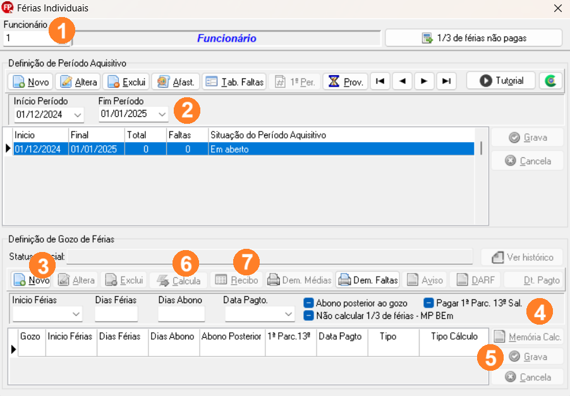
Task: Click Exclui in the Gozo de Férias toolbar
Action: click(124, 280)
